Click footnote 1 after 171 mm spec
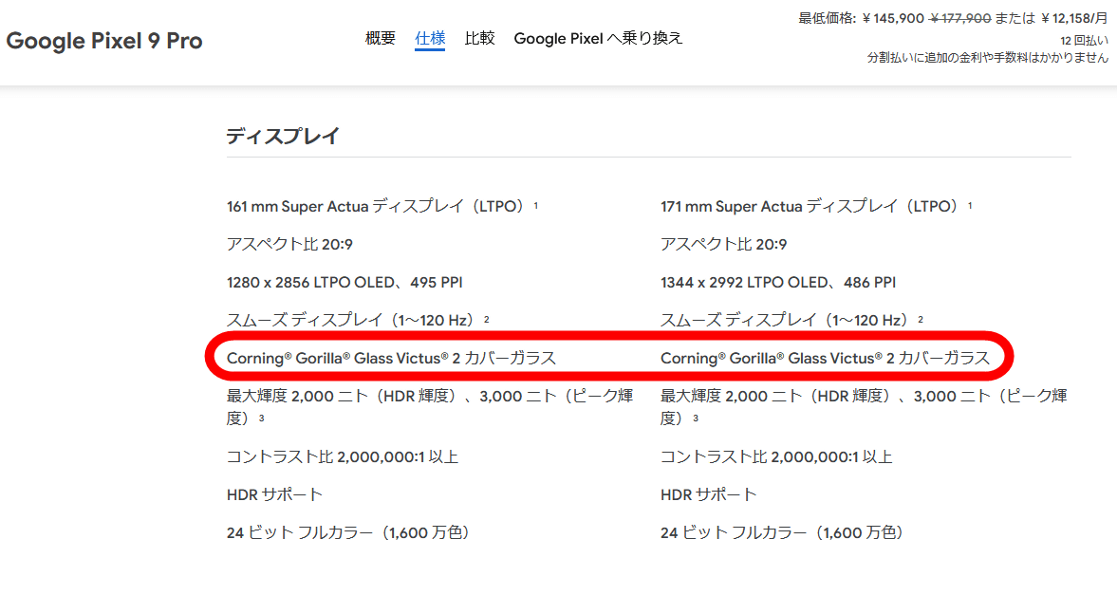This screenshot has height=595, width=1117. (x=970, y=205)
